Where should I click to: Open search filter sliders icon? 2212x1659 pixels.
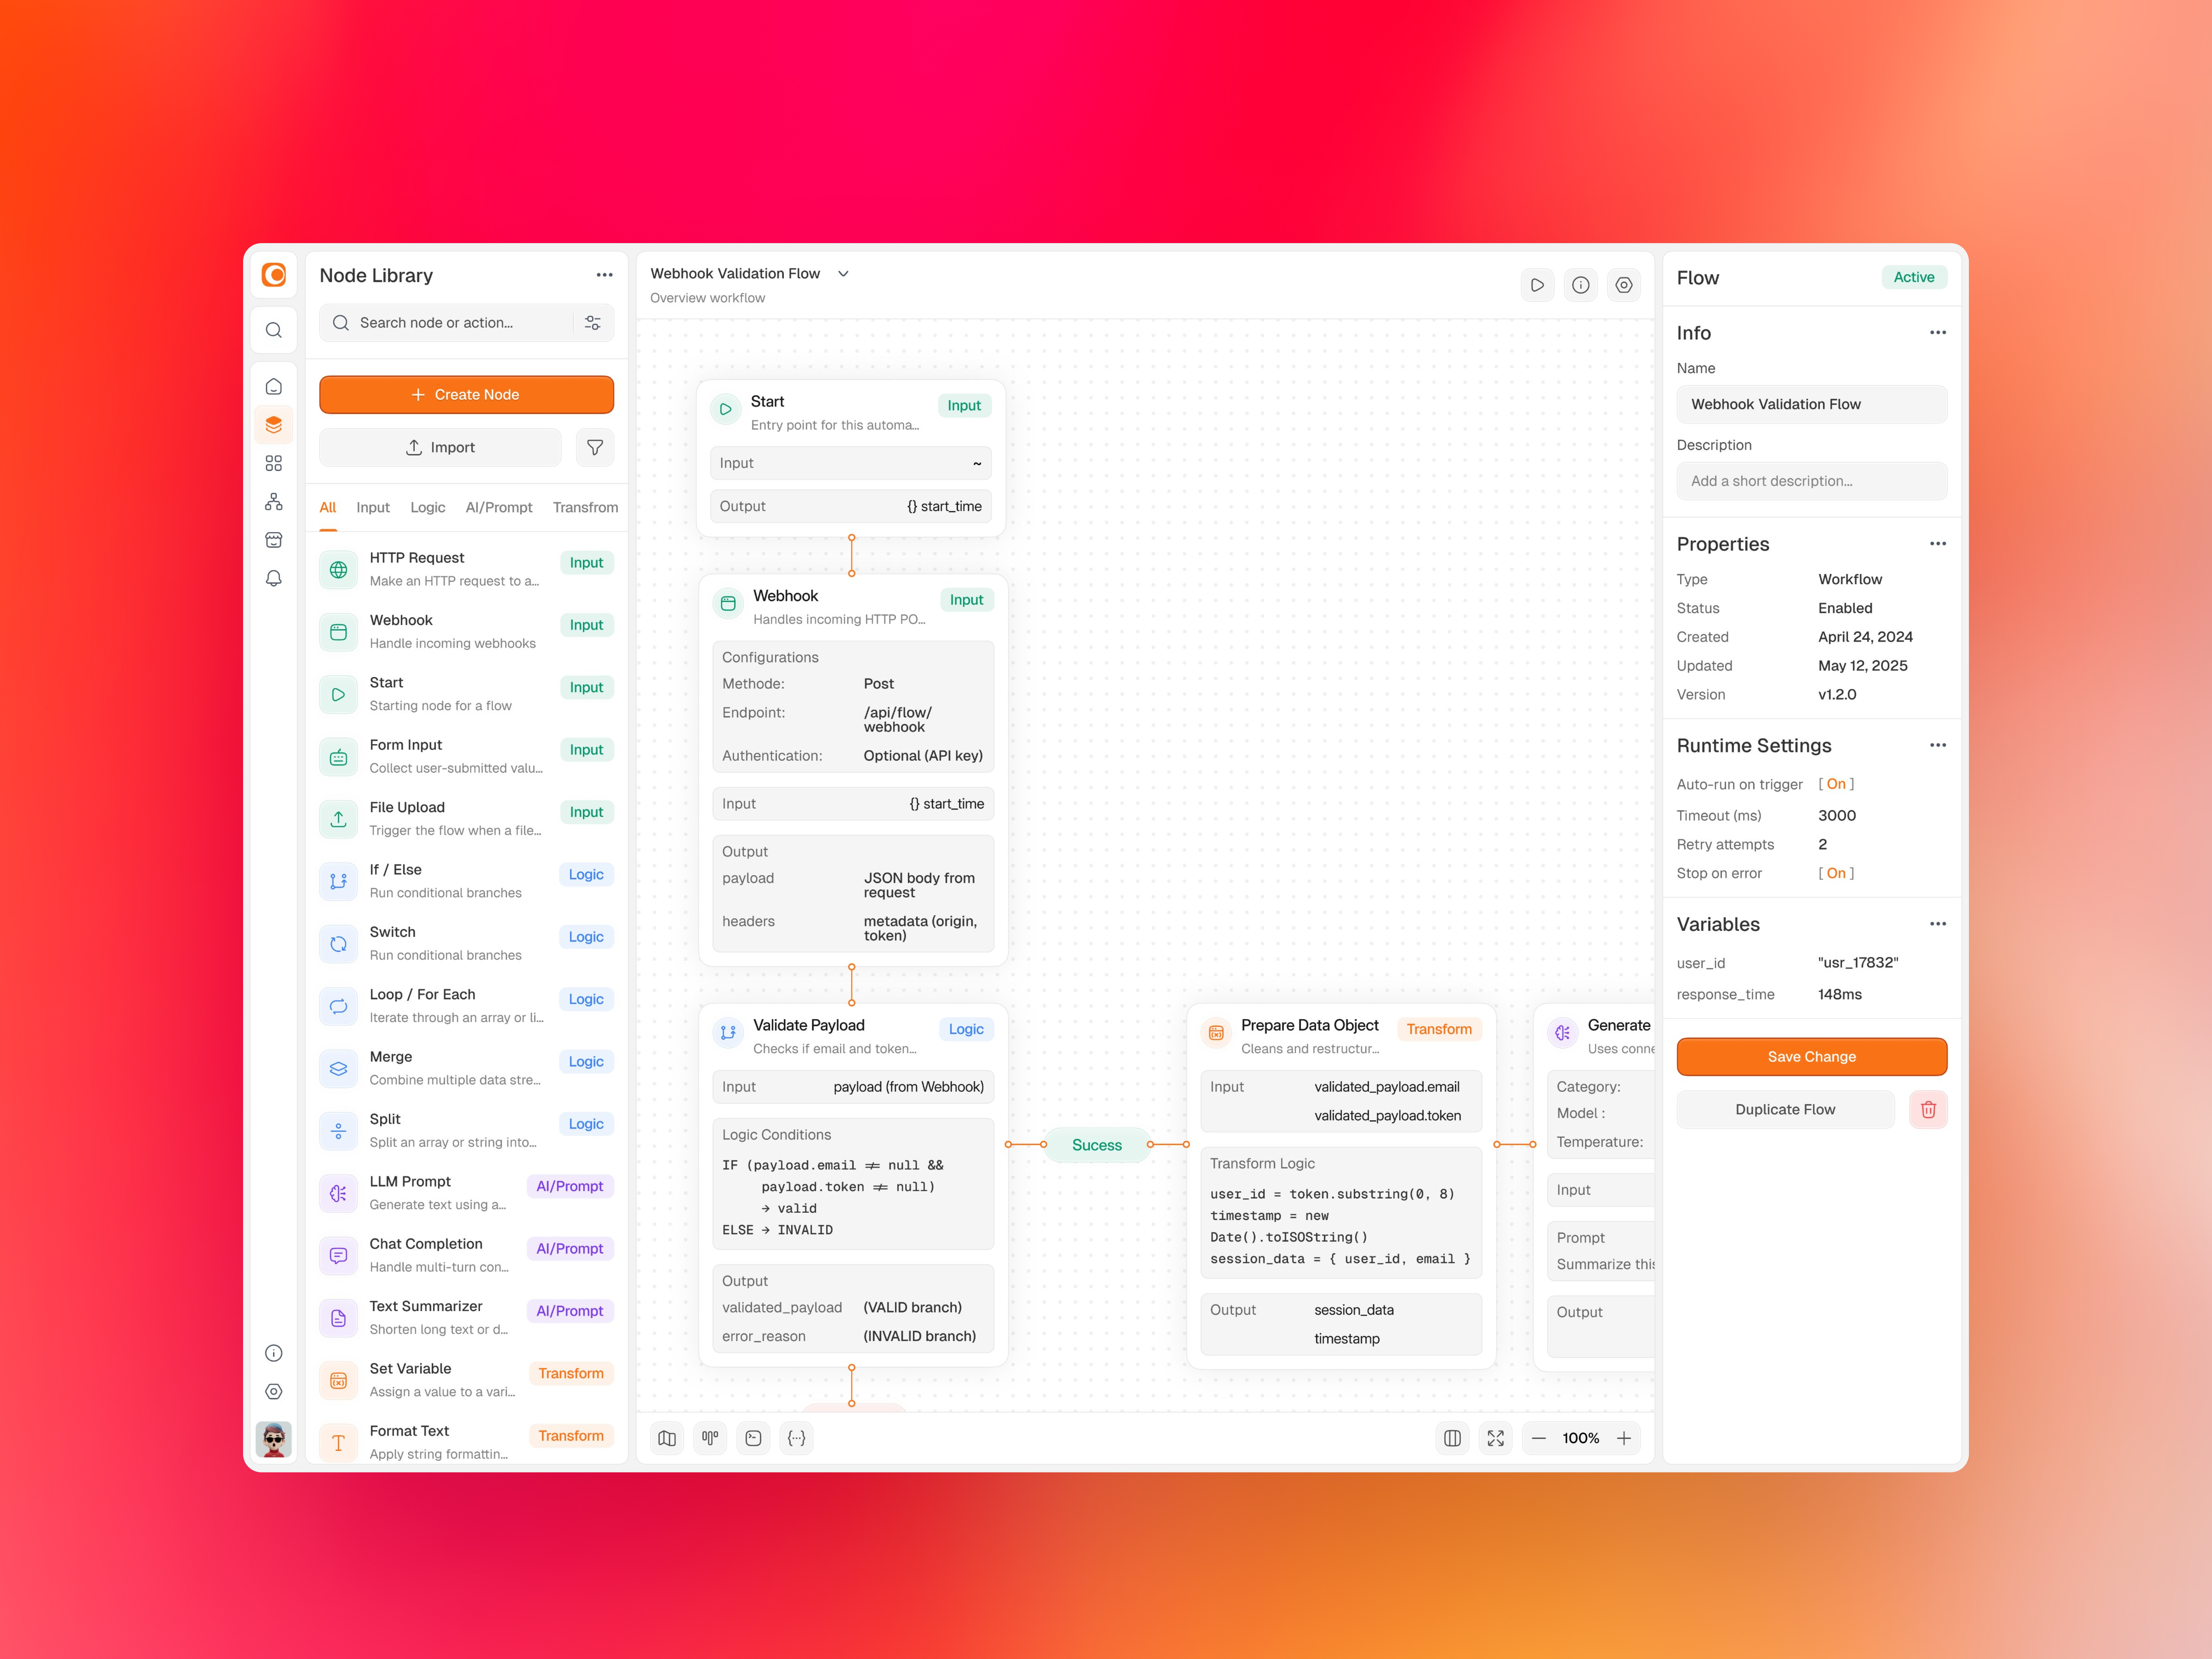point(593,323)
